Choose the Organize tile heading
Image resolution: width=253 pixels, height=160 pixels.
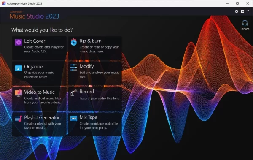pos(34,67)
